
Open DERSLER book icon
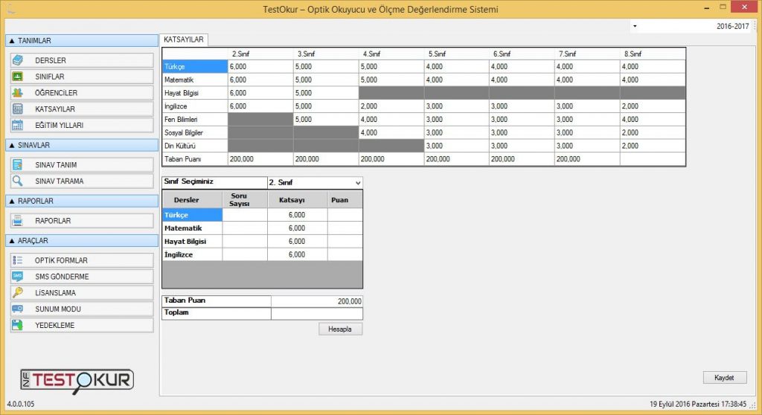click(x=18, y=60)
